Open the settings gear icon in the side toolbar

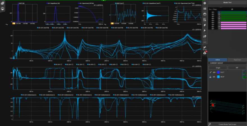(x=205, y=3)
